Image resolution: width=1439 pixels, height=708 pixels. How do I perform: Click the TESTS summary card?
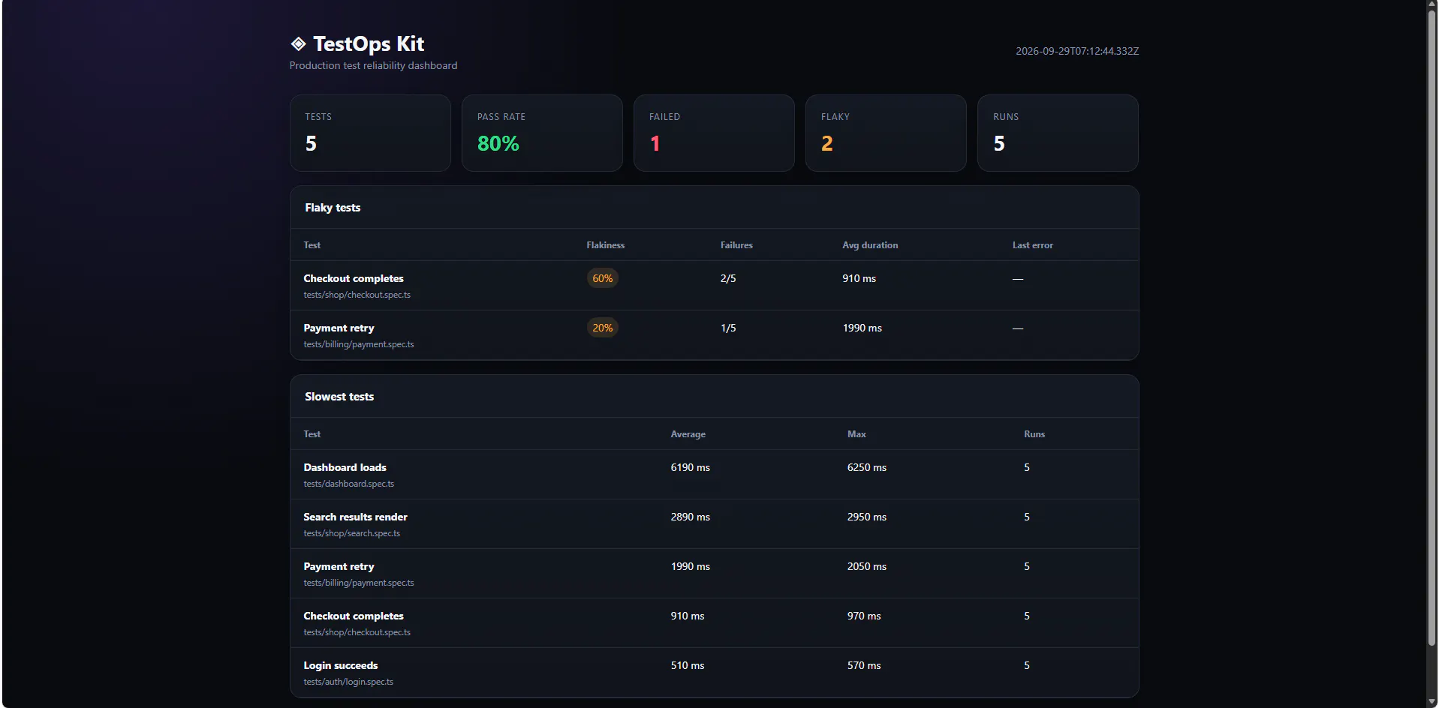371,133
